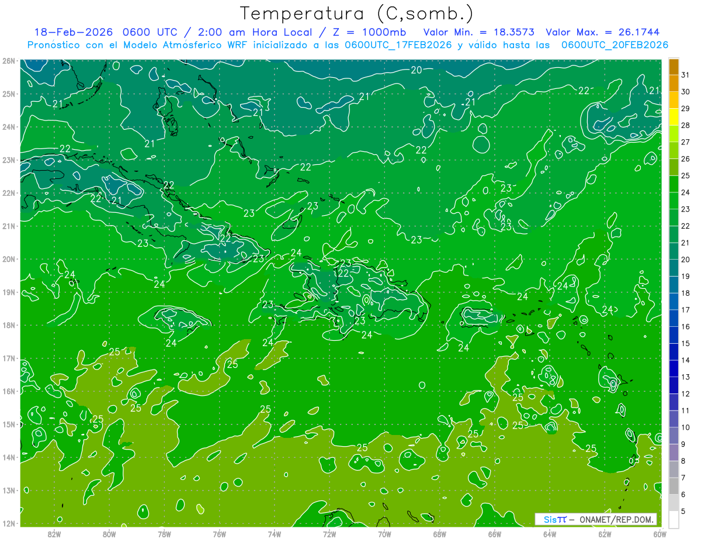Click the 60W longitude axis label

(660, 533)
